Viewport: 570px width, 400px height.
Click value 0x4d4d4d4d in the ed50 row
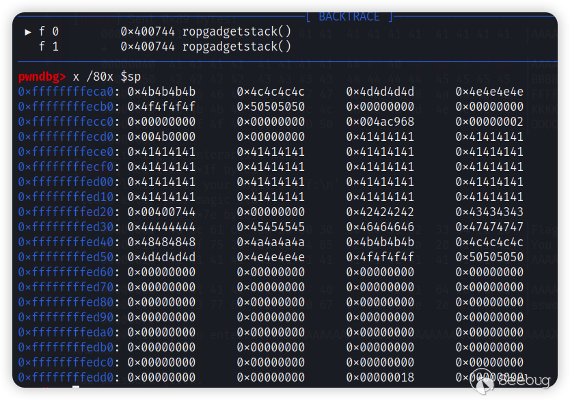coord(161,257)
